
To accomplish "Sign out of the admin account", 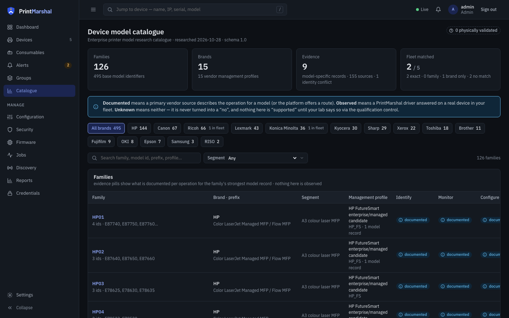I will [488, 10].
